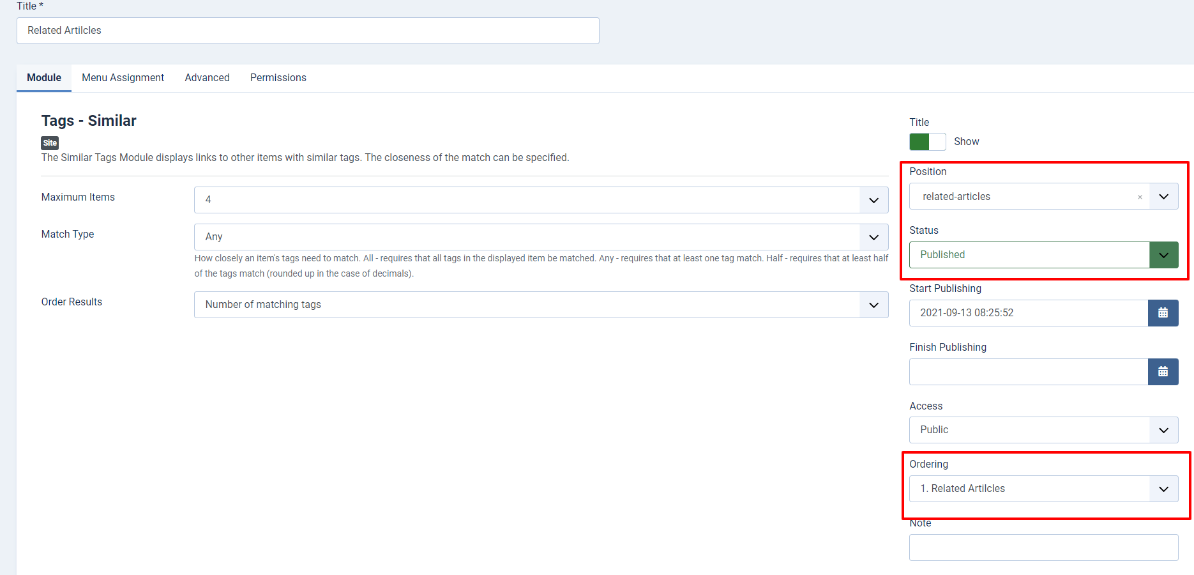This screenshot has width=1194, height=575.
Task: Click the Site badge under Tags - Similar
Action: [50, 143]
